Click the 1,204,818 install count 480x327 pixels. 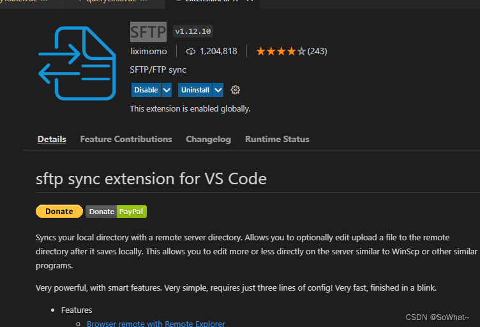pos(218,51)
